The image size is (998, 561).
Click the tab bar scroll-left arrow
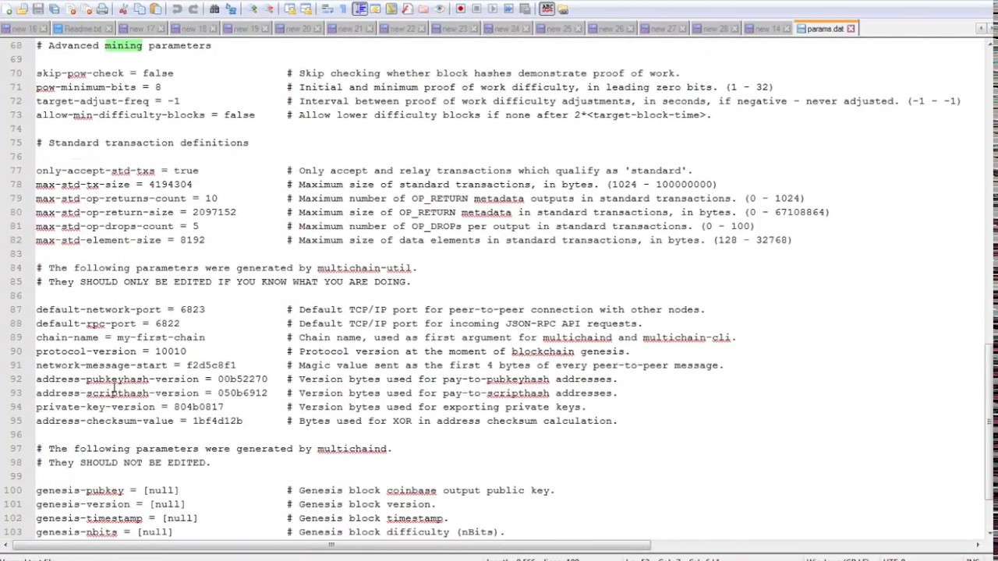980,29
